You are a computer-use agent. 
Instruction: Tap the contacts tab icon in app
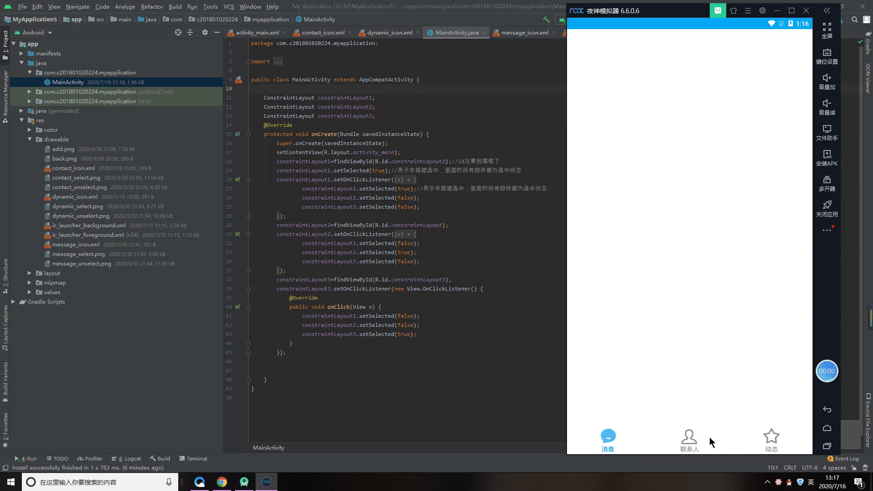pos(689,437)
